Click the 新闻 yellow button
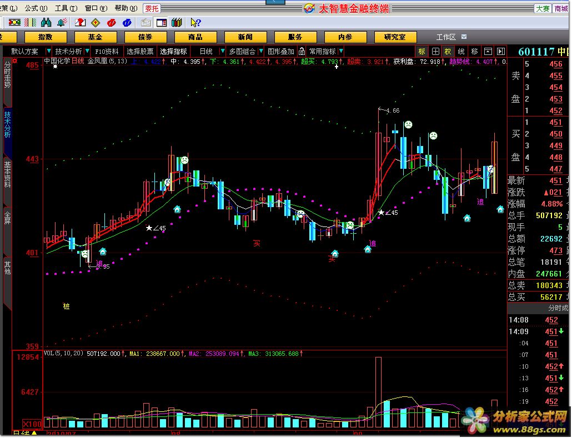The image size is (572, 438). (245, 37)
